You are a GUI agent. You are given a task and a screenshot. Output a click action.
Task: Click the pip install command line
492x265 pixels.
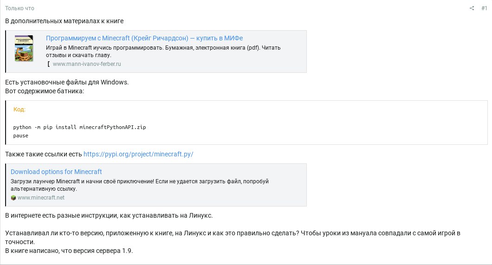(x=79, y=127)
